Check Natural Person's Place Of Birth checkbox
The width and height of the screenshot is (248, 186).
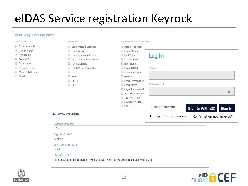click(16, 68)
